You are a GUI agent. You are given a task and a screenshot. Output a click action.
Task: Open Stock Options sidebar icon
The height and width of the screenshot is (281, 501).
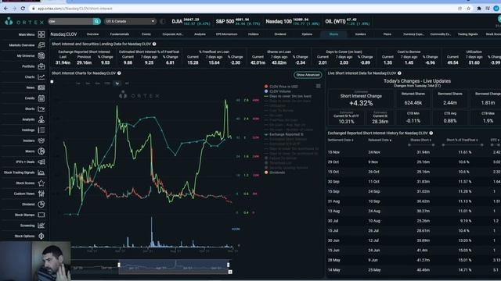(41, 236)
